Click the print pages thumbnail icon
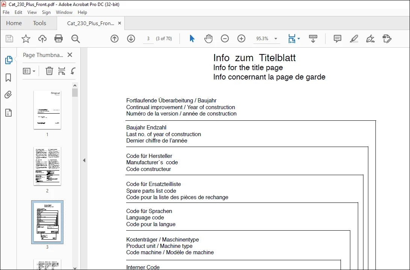The image size is (410, 270). tap(62, 71)
